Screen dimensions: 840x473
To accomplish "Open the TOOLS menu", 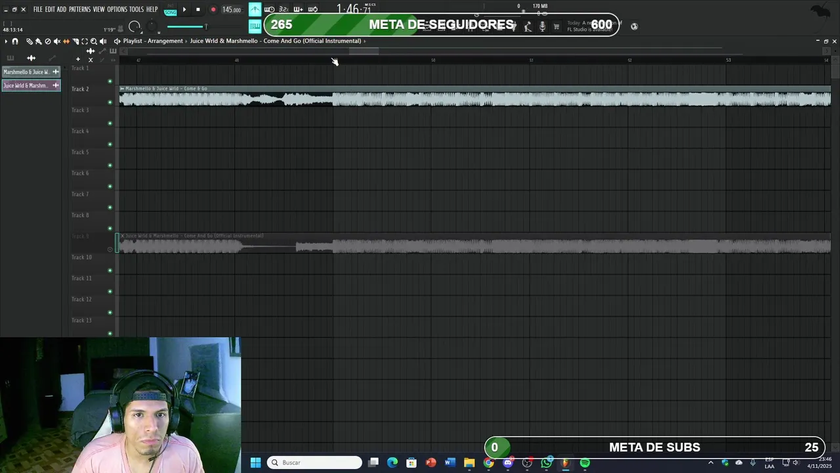I will (136, 9).
